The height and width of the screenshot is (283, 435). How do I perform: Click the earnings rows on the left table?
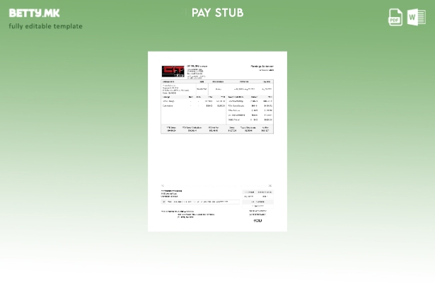(193, 104)
